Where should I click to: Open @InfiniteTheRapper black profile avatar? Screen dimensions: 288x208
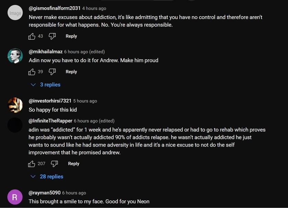15,125
